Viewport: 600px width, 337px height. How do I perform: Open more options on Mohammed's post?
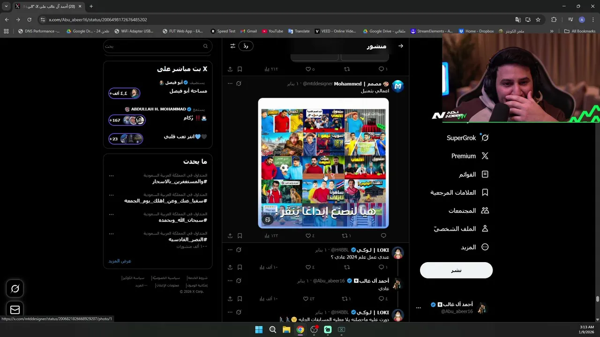point(230,83)
